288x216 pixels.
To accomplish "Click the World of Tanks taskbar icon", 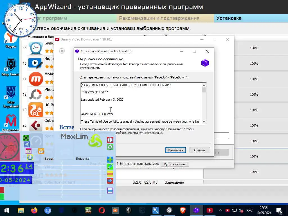I will [129, 210].
